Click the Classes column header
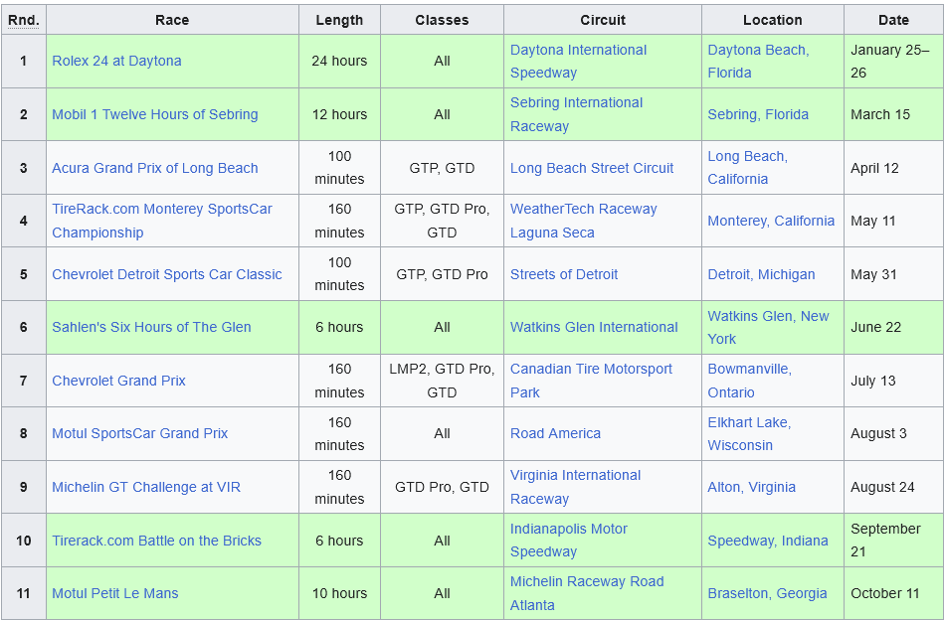This screenshot has width=945, height=621. click(x=442, y=20)
